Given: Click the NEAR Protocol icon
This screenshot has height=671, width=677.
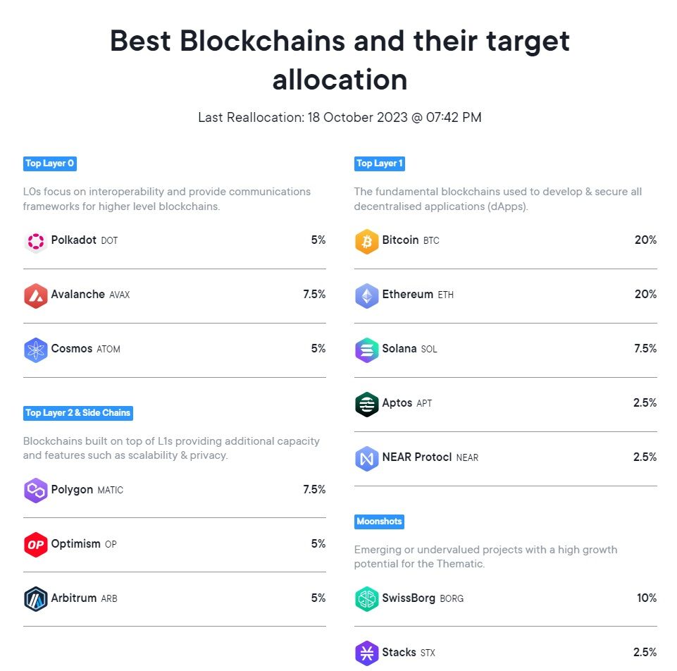Looking at the screenshot, I should (x=366, y=459).
